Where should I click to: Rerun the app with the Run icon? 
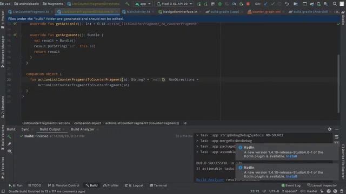coord(199,4)
